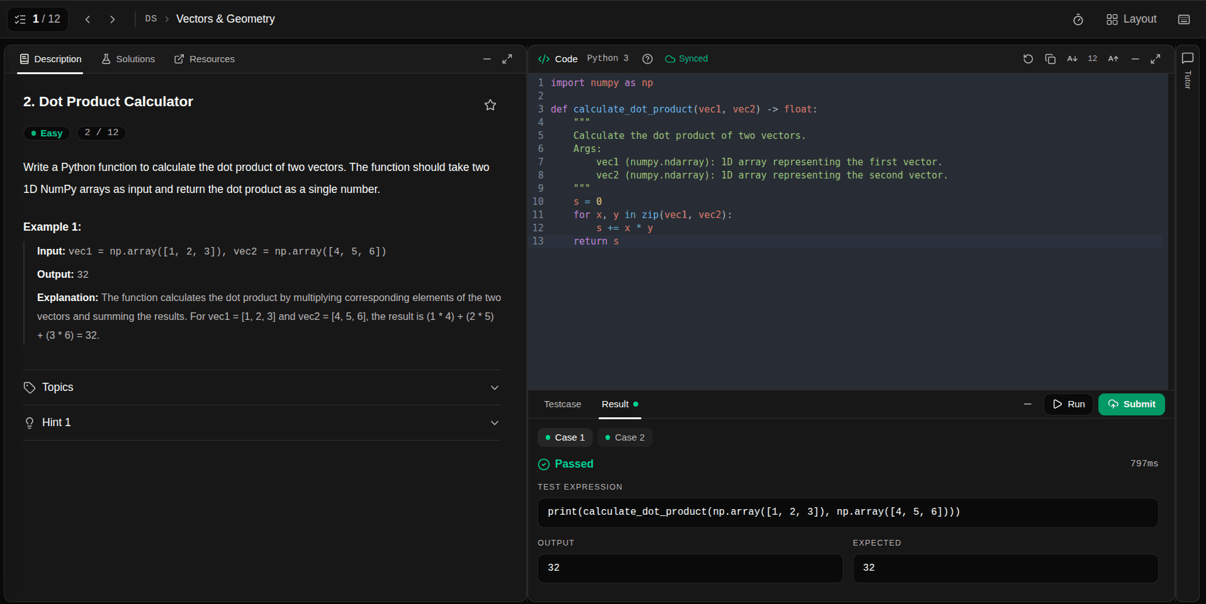Open the Tutor chat sidebar icon
Viewport: 1206px width, 604px height.
click(1188, 58)
